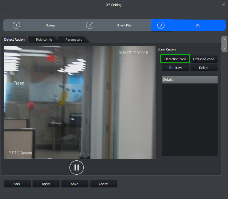The height and width of the screenshot is (199, 228).
Task: Save the IVS configuration
Action: [x=75, y=184]
